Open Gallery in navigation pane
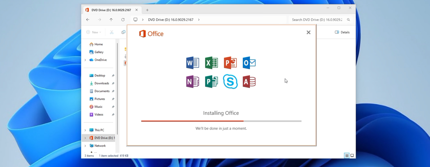This screenshot has height=167, width=430. point(99,52)
